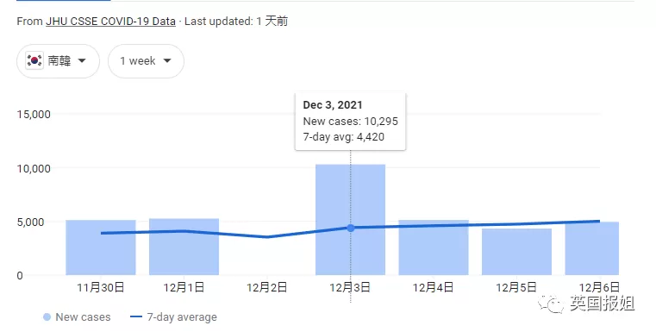Screen dimensions: 656x332
Task: Click the arrow next to 1 week
Action: [167, 60]
